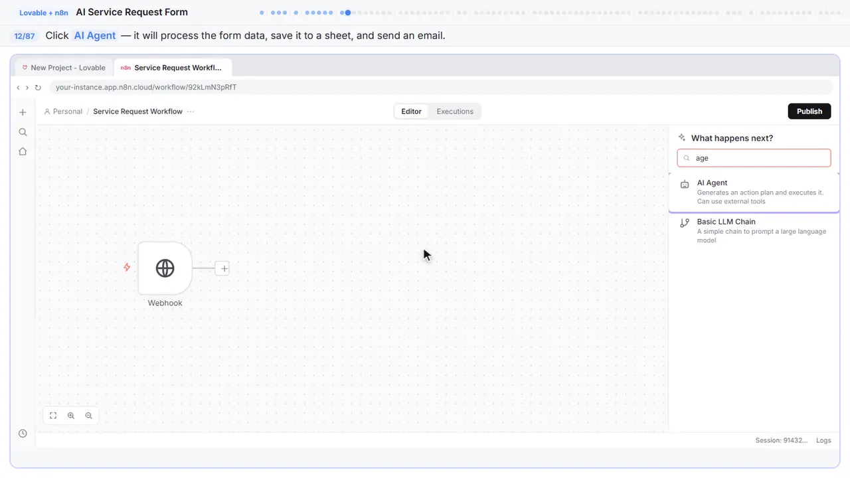Select the Editor tab
Screen dimensions: 850x478
(412, 112)
